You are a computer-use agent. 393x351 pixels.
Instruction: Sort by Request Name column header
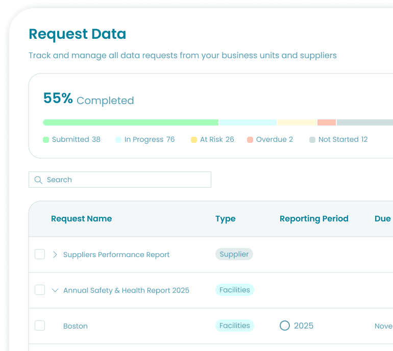(82, 218)
